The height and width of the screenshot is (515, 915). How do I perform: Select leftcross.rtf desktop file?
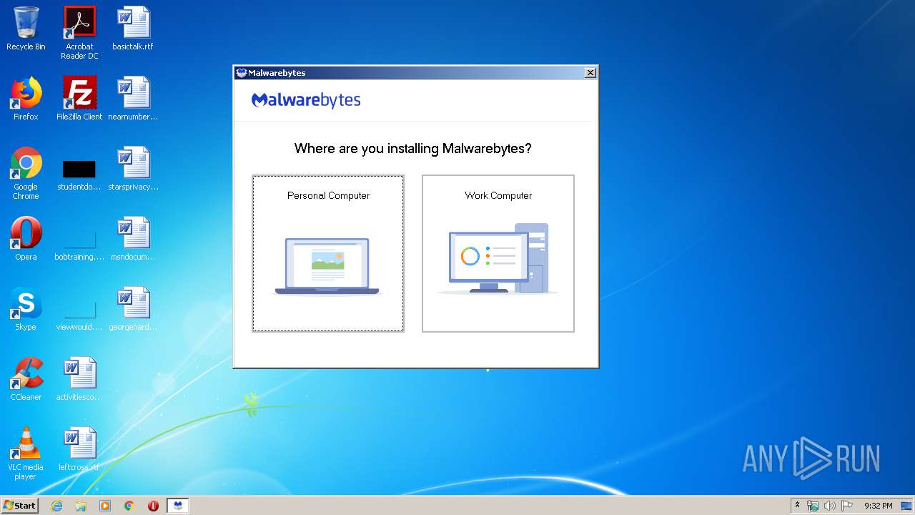tap(79, 449)
